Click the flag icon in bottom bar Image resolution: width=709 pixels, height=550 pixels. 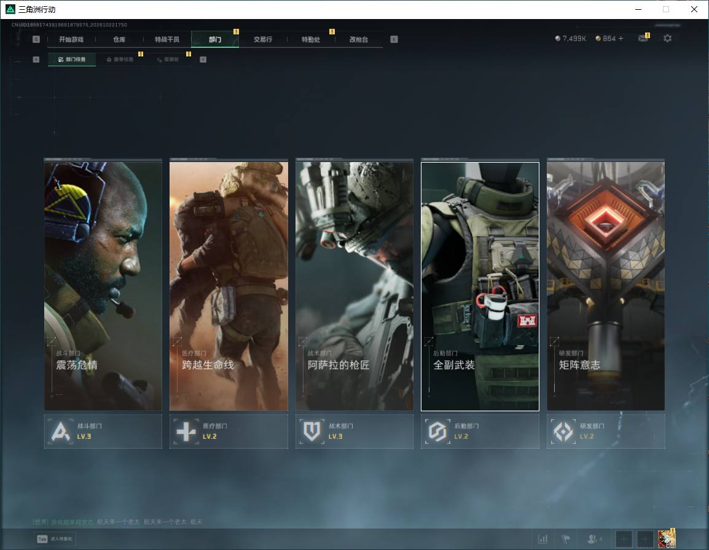click(x=566, y=539)
